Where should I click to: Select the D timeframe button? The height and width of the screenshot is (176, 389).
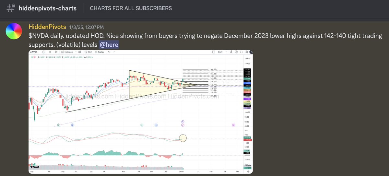tap(50, 52)
